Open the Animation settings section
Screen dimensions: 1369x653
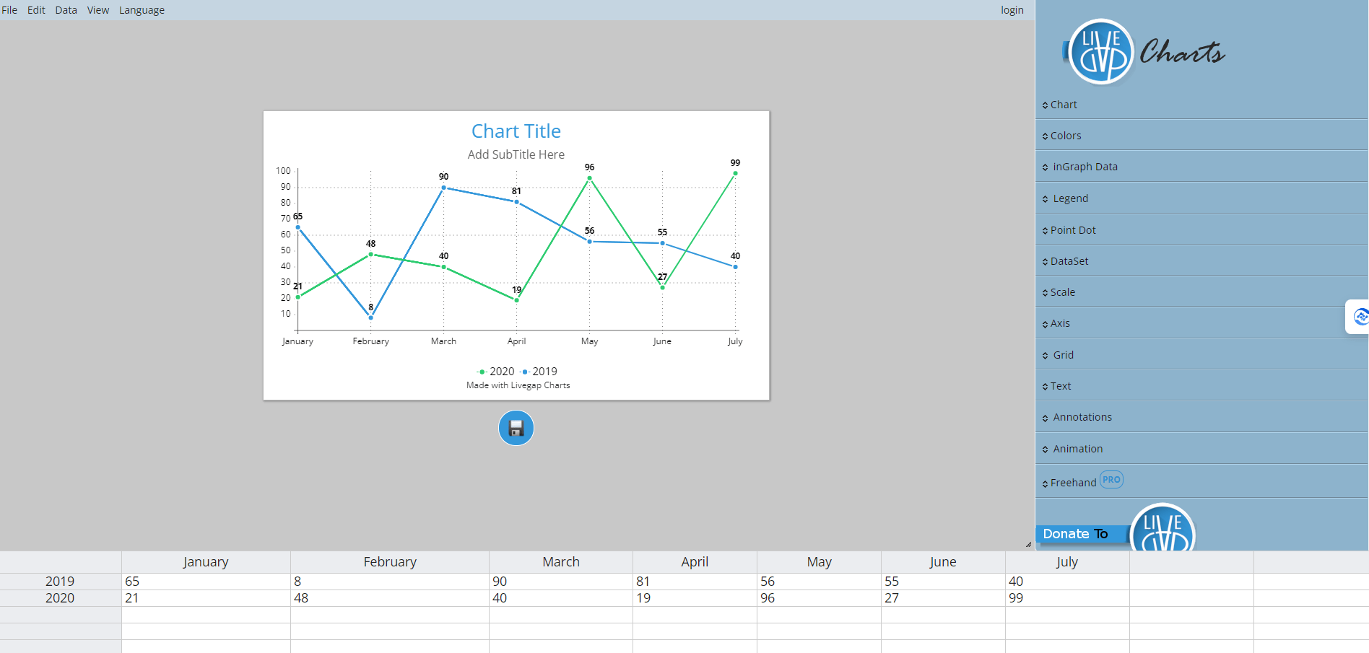point(1078,448)
